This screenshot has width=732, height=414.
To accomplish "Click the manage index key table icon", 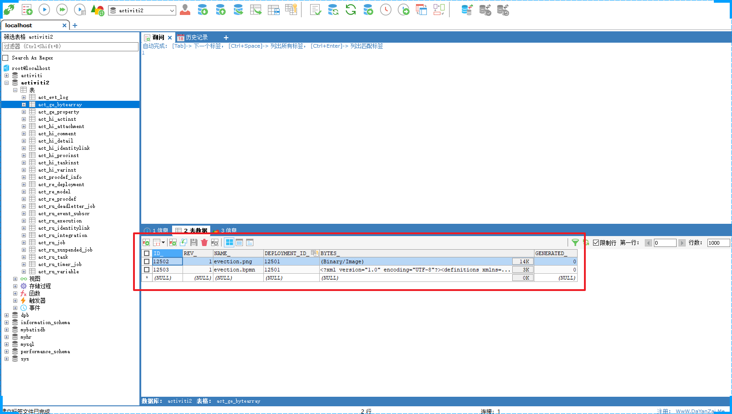I will 291,10.
